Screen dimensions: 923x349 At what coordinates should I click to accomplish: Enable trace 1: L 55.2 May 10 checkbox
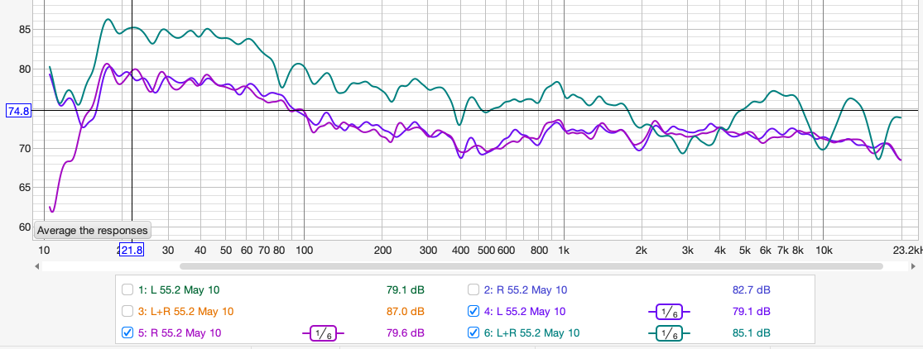[127, 289]
